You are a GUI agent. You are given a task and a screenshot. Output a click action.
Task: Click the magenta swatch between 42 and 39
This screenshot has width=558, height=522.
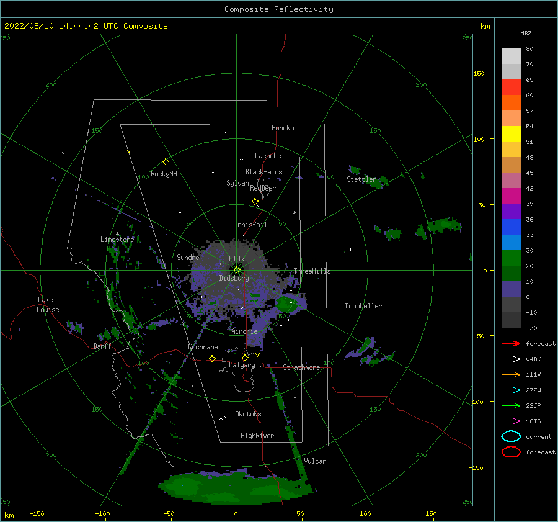pyautogui.click(x=511, y=196)
